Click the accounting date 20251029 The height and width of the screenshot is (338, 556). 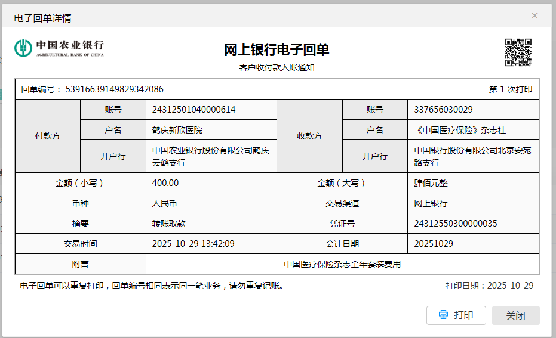click(434, 244)
